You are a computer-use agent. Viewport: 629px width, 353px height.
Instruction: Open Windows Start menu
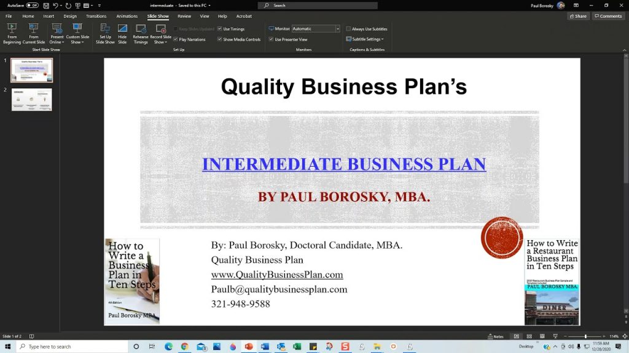tap(7, 347)
